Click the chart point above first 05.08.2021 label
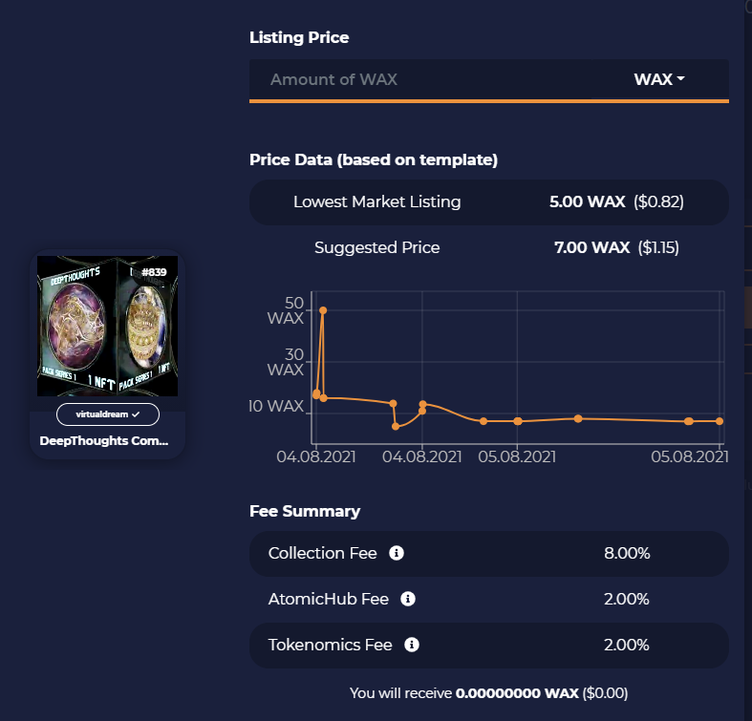The width and height of the screenshot is (752, 721). pyautogui.click(x=518, y=421)
